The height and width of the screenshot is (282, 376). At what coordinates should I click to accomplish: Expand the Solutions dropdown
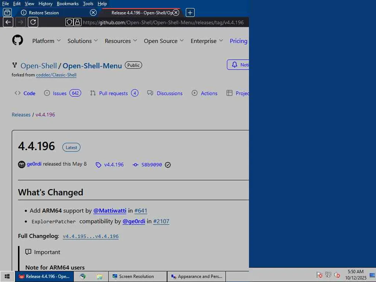click(83, 41)
